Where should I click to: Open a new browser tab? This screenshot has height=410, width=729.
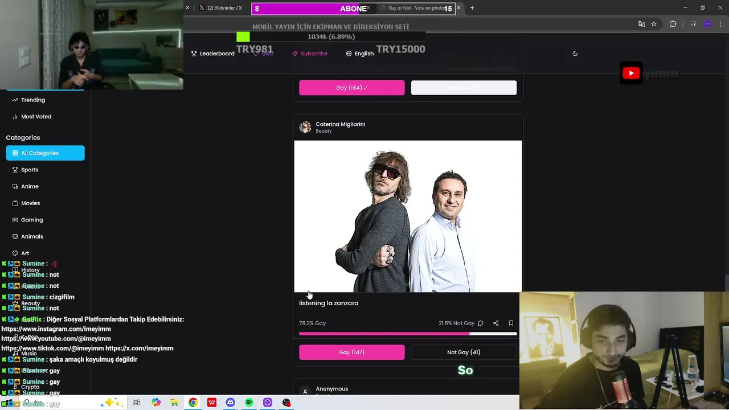pos(472,8)
